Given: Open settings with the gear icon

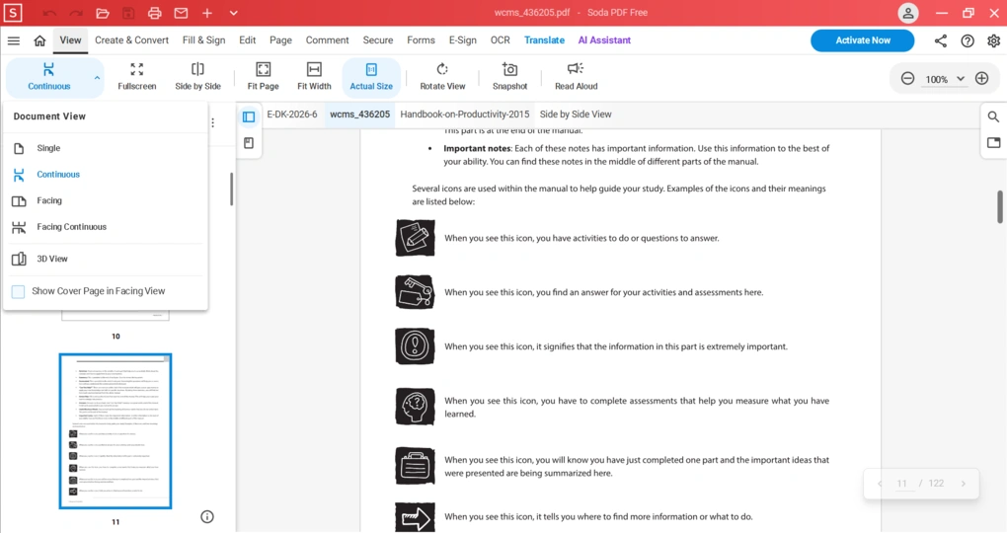Looking at the screenshot, I should pyautogui.click(x=993, y=41).
